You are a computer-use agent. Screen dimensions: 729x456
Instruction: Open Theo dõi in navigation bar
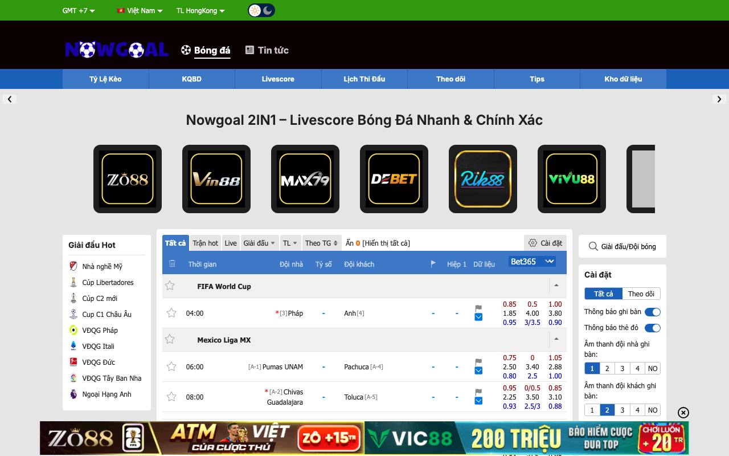tap(450, 79)
